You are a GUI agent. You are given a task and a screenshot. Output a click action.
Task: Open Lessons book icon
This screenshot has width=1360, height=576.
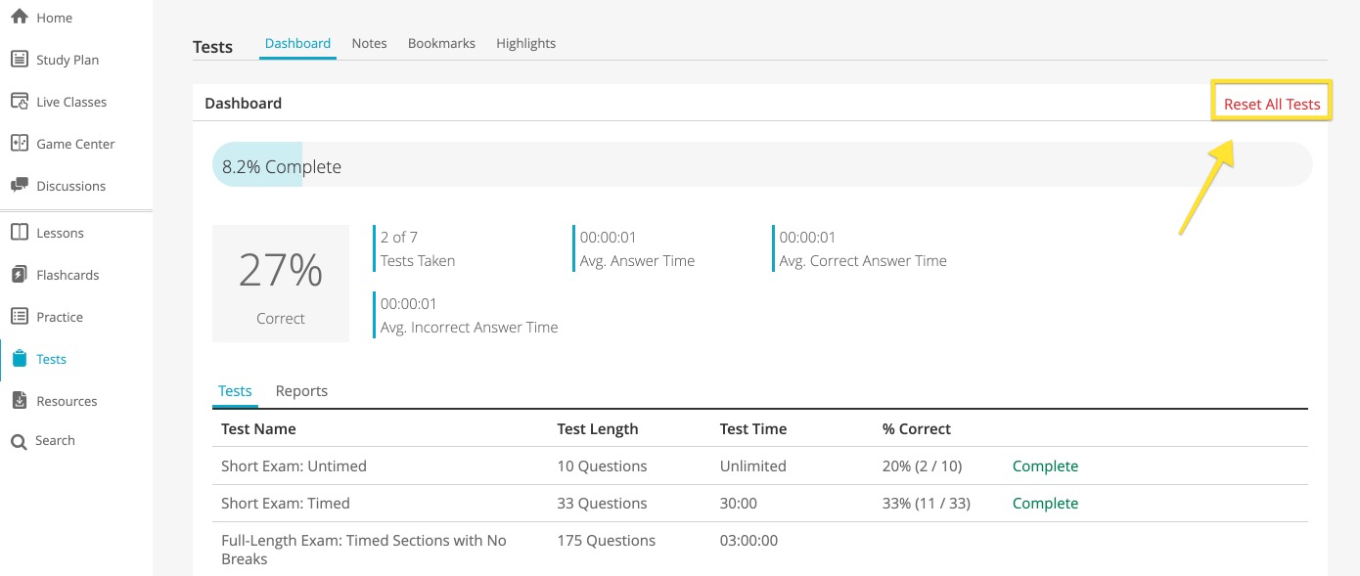click(19, 232)
